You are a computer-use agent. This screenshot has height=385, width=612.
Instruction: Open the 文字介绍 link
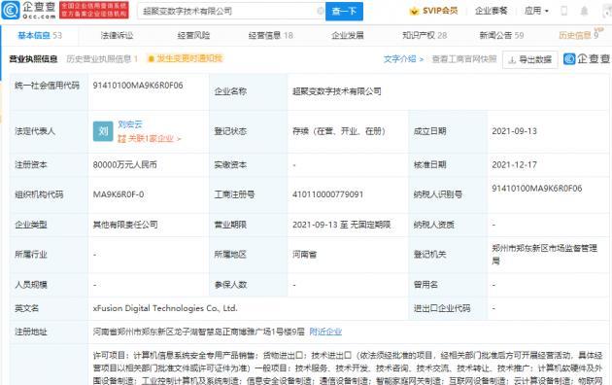(403, 59)
